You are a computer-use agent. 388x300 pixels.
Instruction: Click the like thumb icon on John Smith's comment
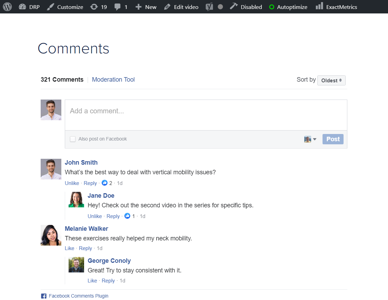coord(105,183)
